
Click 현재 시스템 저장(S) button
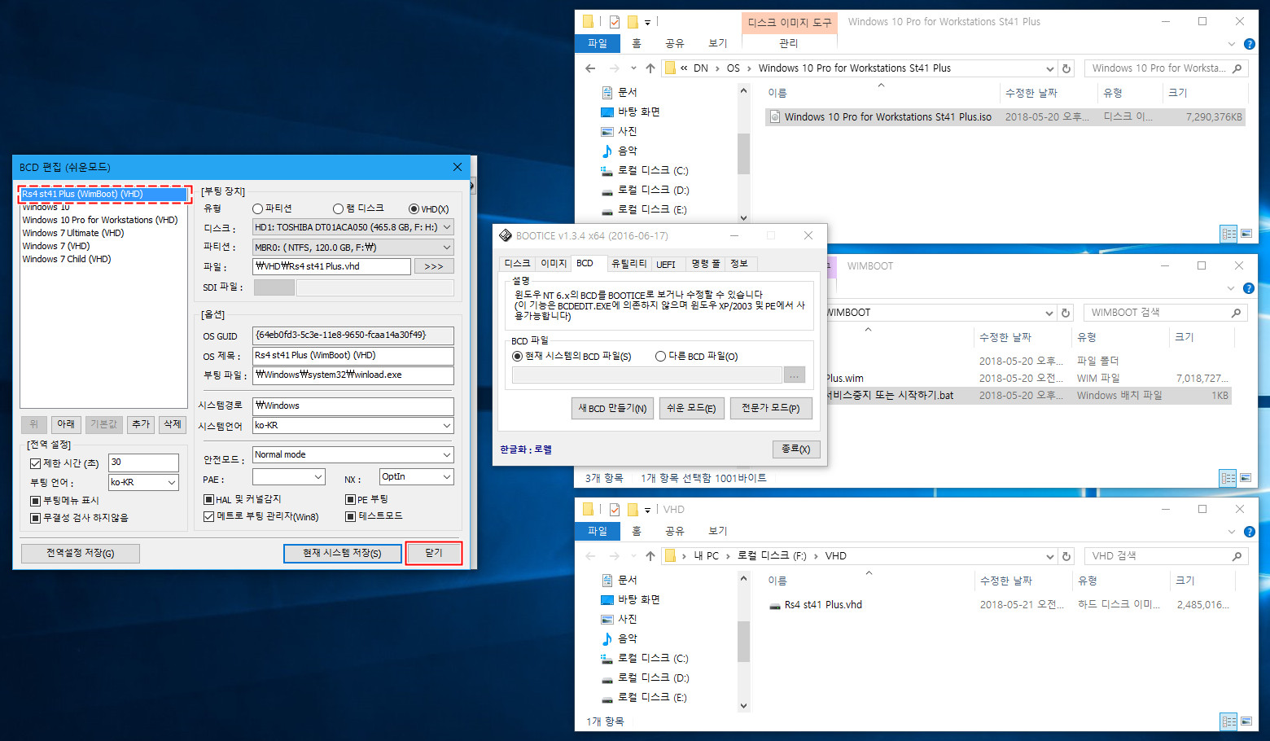point(343,553)
